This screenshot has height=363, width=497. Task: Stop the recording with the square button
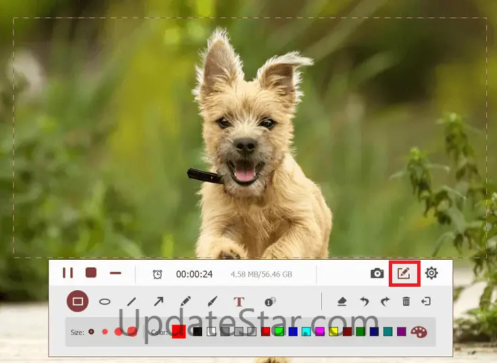(91, 273)
